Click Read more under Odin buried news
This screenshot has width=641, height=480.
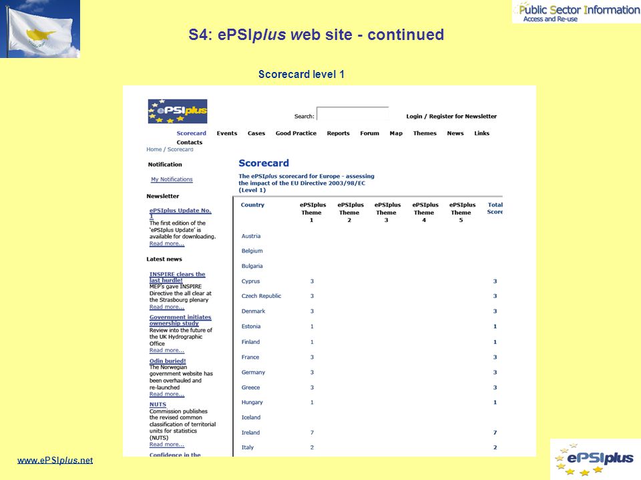167,394
